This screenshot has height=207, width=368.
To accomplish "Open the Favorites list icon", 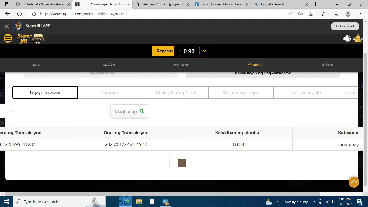I will pos(324,14).
